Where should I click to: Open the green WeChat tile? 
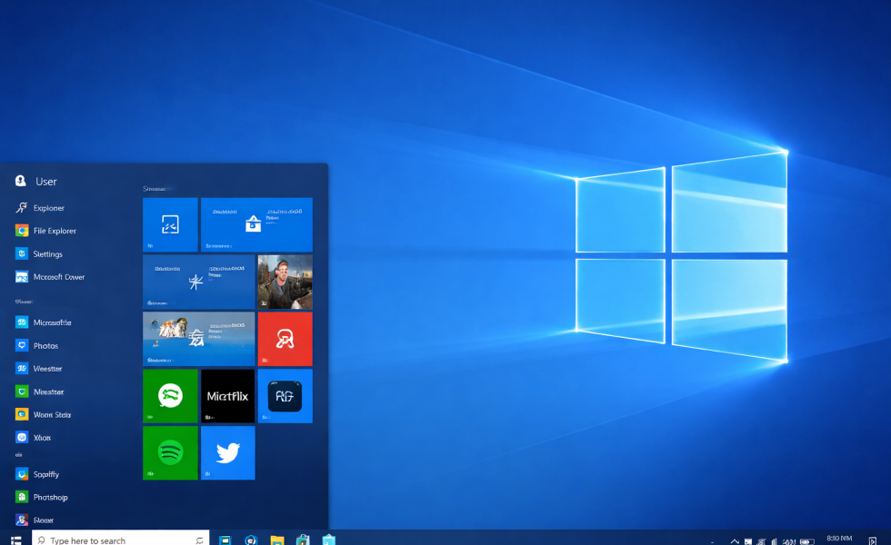click(x=170, y=396)
